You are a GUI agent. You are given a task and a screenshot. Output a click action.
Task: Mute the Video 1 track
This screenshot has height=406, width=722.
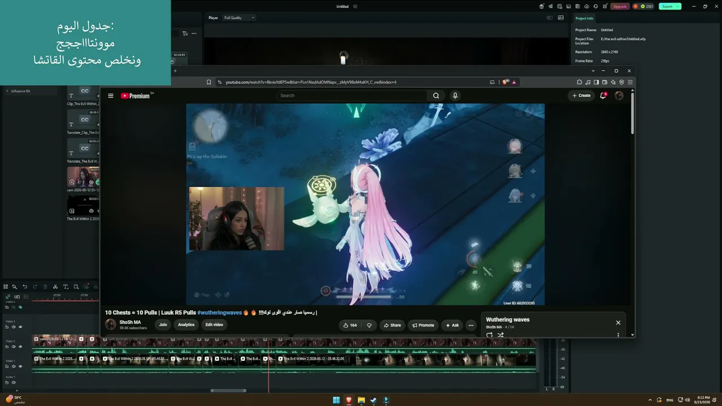coord(14,367)
